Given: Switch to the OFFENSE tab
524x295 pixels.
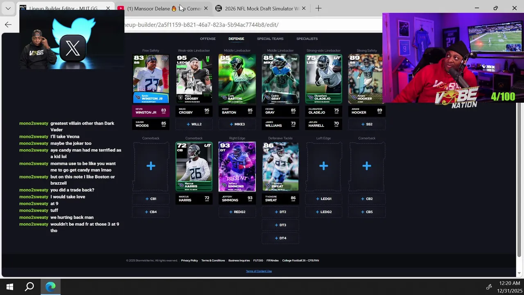Looking at the screenshot, I should 208,39.
